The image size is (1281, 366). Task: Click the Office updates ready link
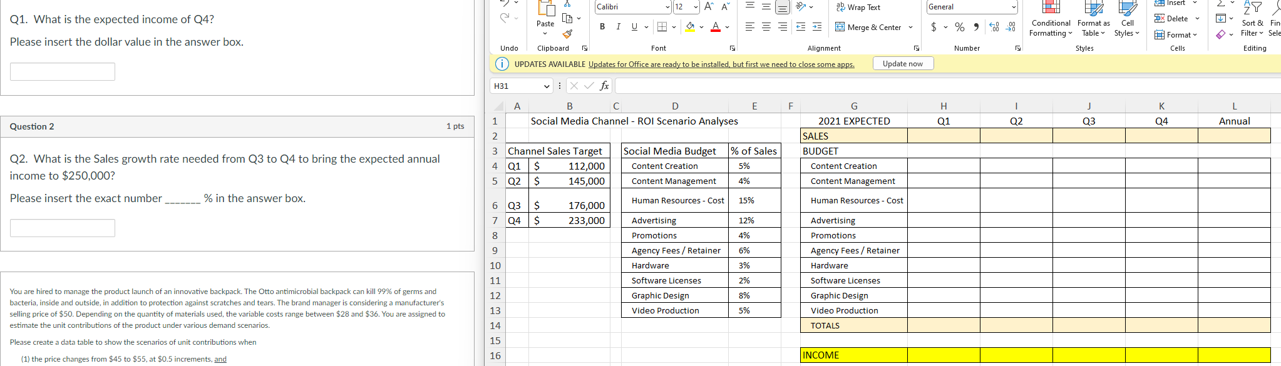pyautogui.click(x=721, y=64)
